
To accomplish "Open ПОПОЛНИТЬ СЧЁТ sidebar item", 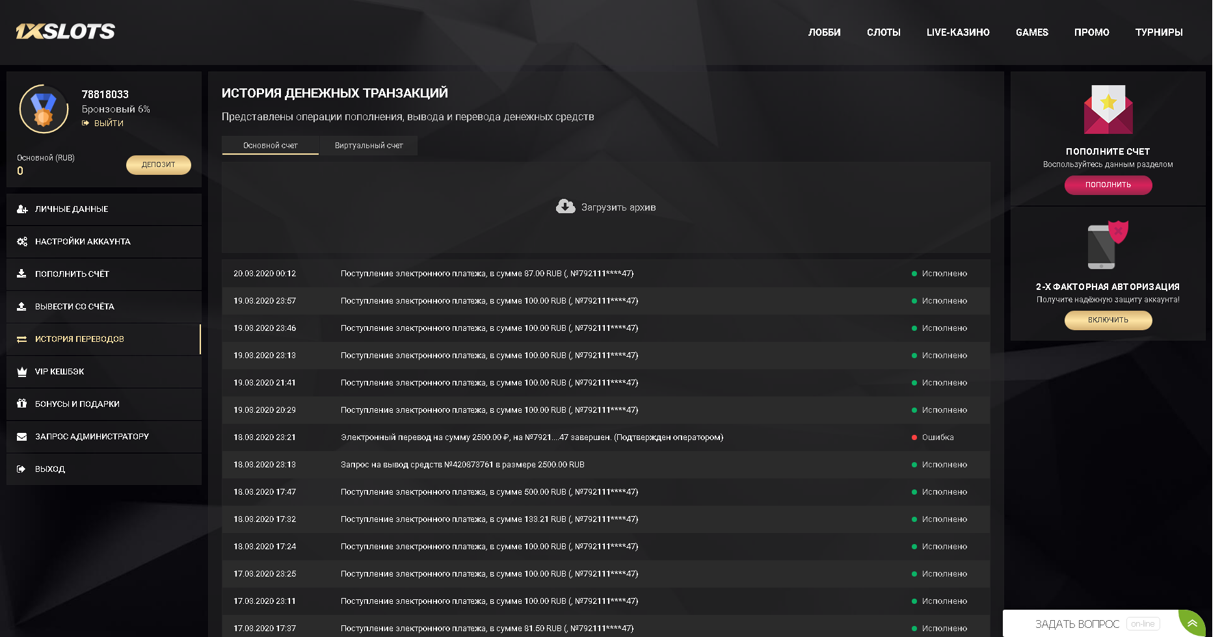I will 104,274.
